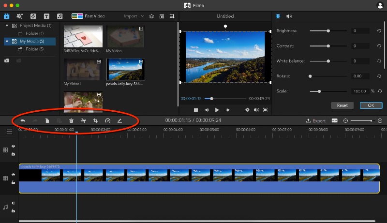
Task: Select the Christmas ornament clip thumbnail
Action: [83, 102]
